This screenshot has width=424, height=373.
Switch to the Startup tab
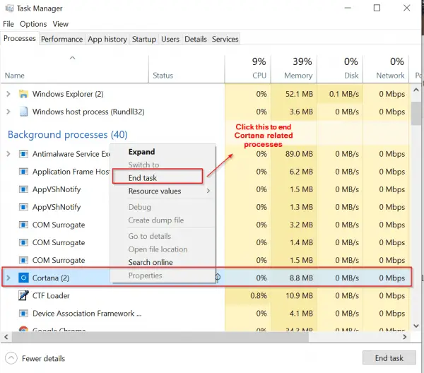tap(144, 39)
